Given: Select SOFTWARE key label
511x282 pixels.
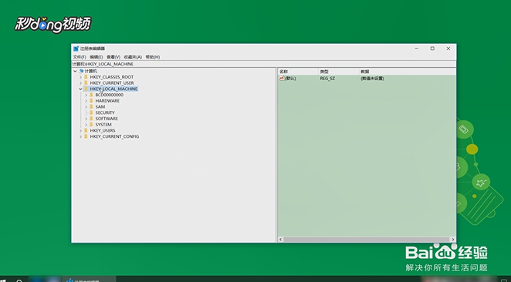Looking at the screenshot, I should point(107,119).
